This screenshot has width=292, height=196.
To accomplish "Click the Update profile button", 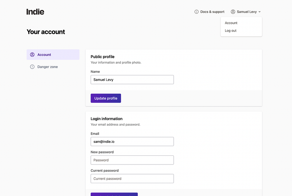I will click(x=106, y=98).
